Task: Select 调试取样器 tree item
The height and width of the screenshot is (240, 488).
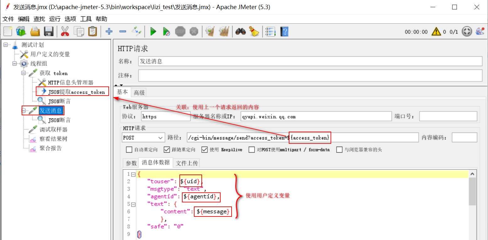Action: (53, 129)
